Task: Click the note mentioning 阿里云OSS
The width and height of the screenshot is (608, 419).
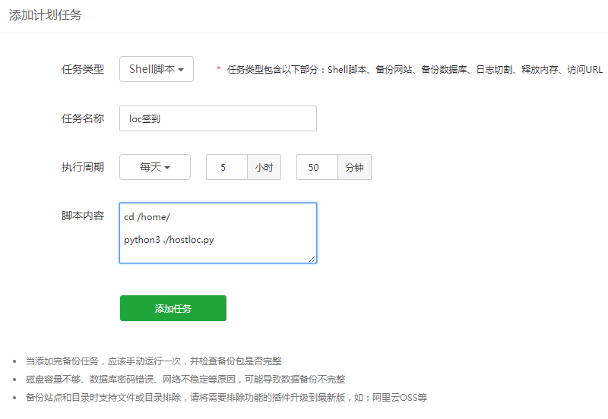Action: pos(226,397)
